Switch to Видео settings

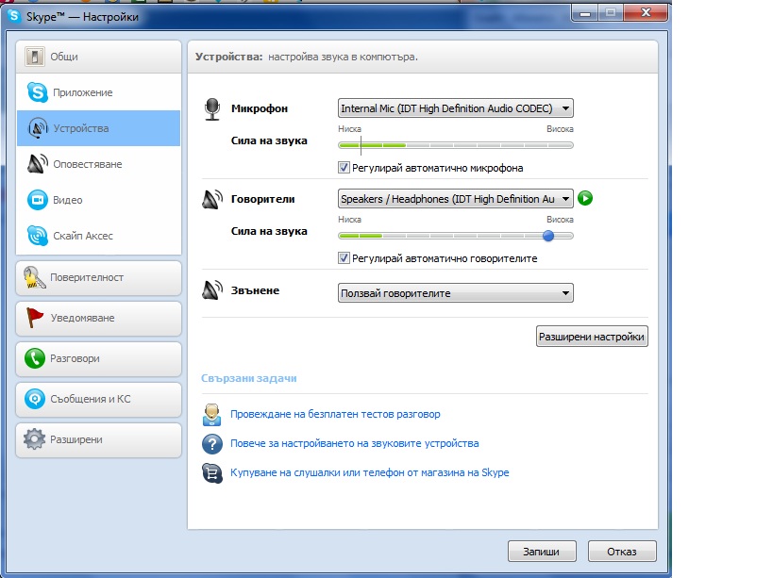tap(98, 200)
